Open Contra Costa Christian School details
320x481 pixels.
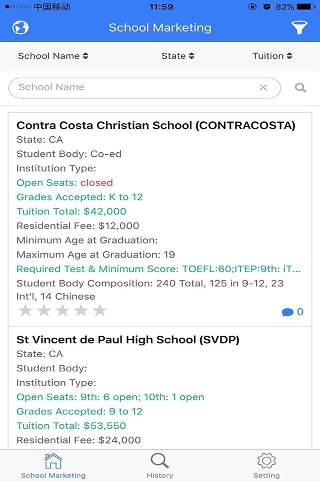(156, 125)
